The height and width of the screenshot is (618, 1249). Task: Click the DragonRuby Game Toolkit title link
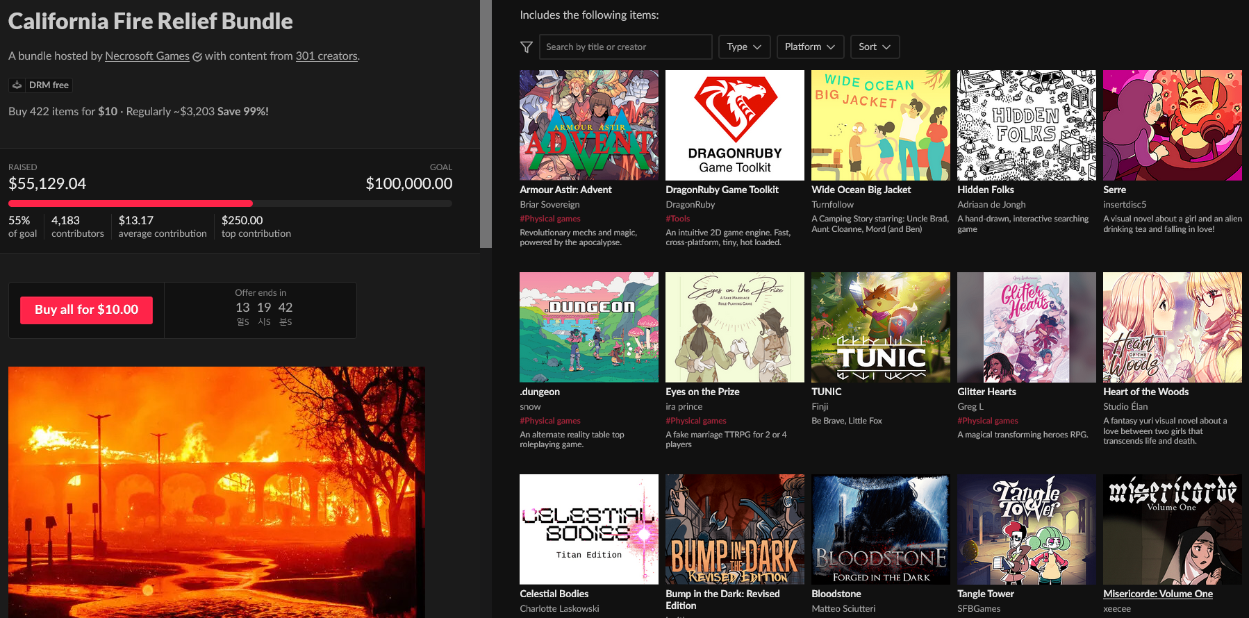(722, 190)
